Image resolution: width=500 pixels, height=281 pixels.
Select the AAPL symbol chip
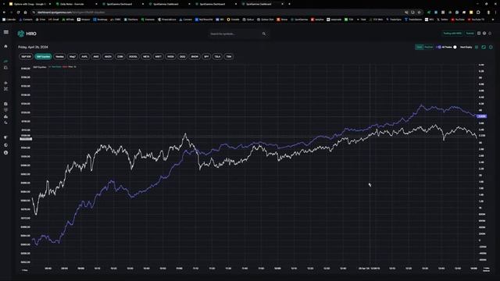[84, 57]
